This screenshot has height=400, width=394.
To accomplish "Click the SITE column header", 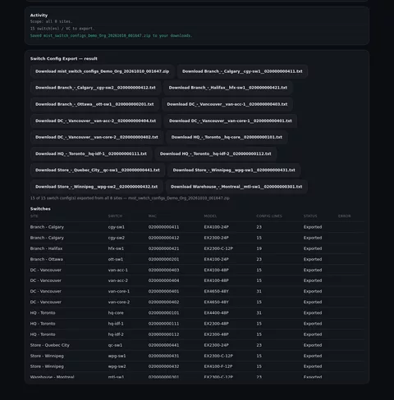I will tap(34, 216).
